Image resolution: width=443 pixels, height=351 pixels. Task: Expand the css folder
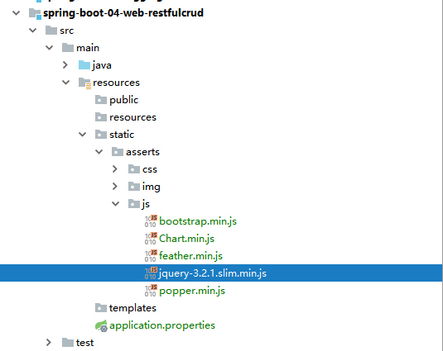115,169
